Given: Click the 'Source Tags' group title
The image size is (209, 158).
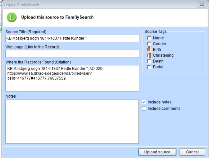Looking at the screenshot, I should coord(156,31).
